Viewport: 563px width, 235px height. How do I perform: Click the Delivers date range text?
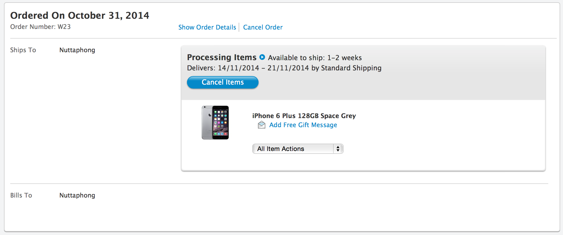point(263,68)
